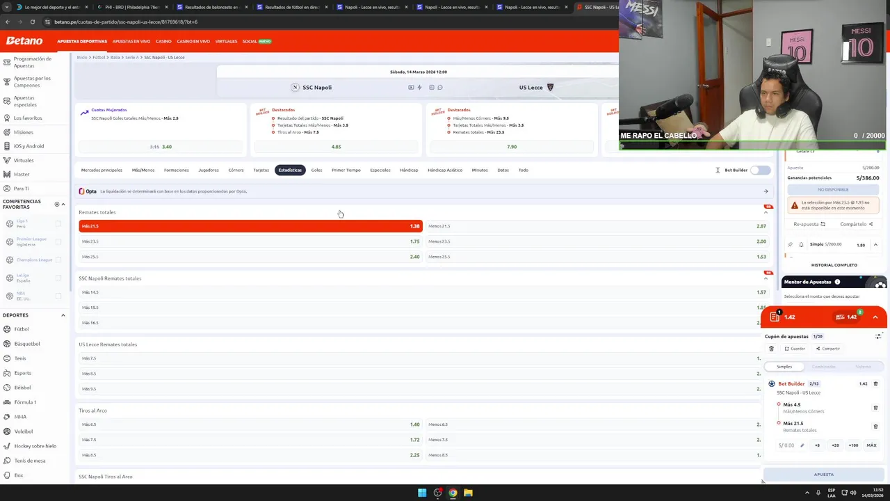Open Fútbol sport in sidebar

point(22,329)
